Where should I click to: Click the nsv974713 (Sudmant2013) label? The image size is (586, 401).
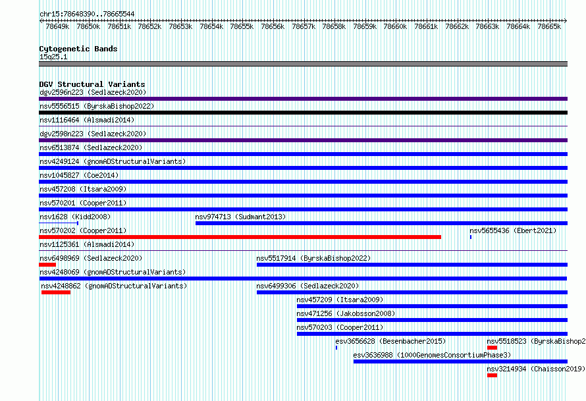[240, 217]
